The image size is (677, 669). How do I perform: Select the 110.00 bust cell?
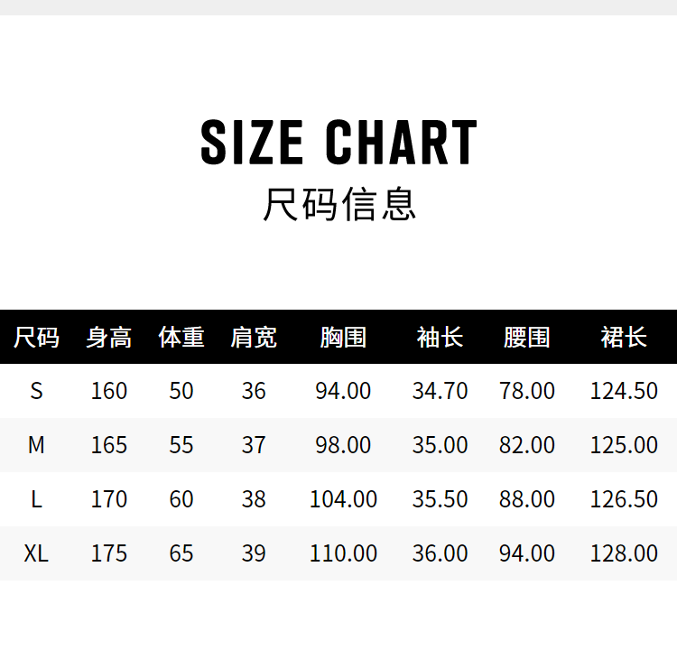343,553
